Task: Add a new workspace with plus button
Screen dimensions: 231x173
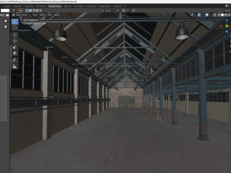Action: tap(125, 6)
